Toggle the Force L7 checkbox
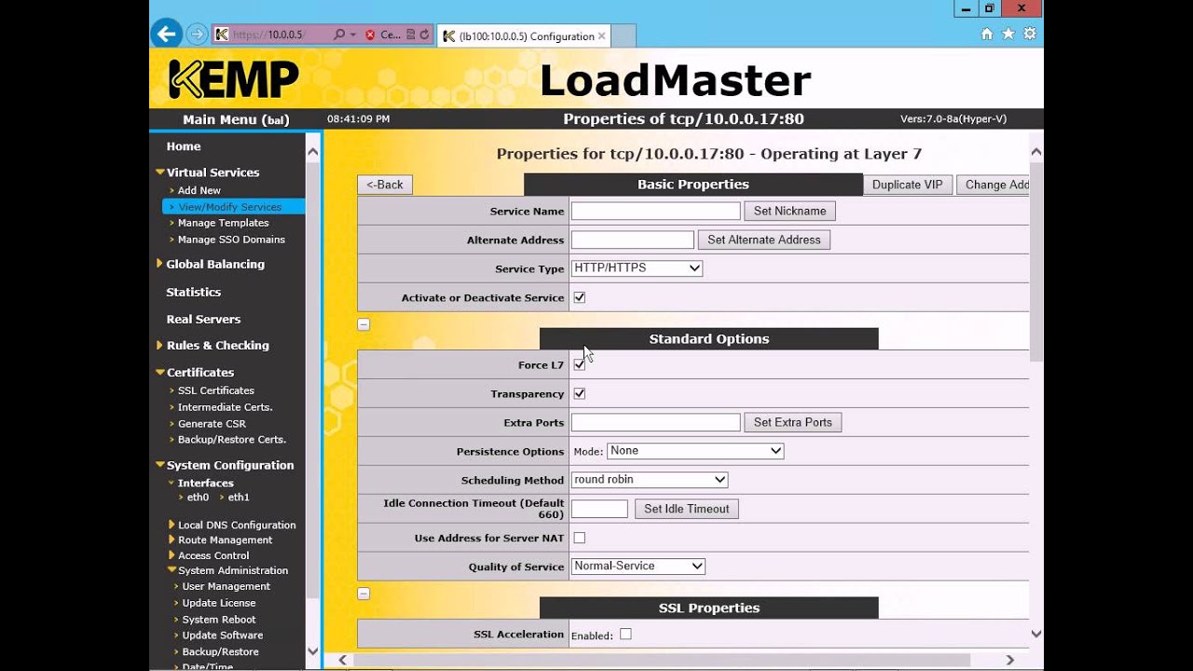 tap(579, 364)
